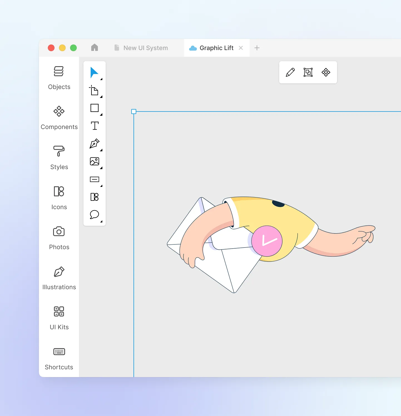Viewport: 401px width, 416px height.
Task: Close the Graphic Lift tab
Action: 241,48
